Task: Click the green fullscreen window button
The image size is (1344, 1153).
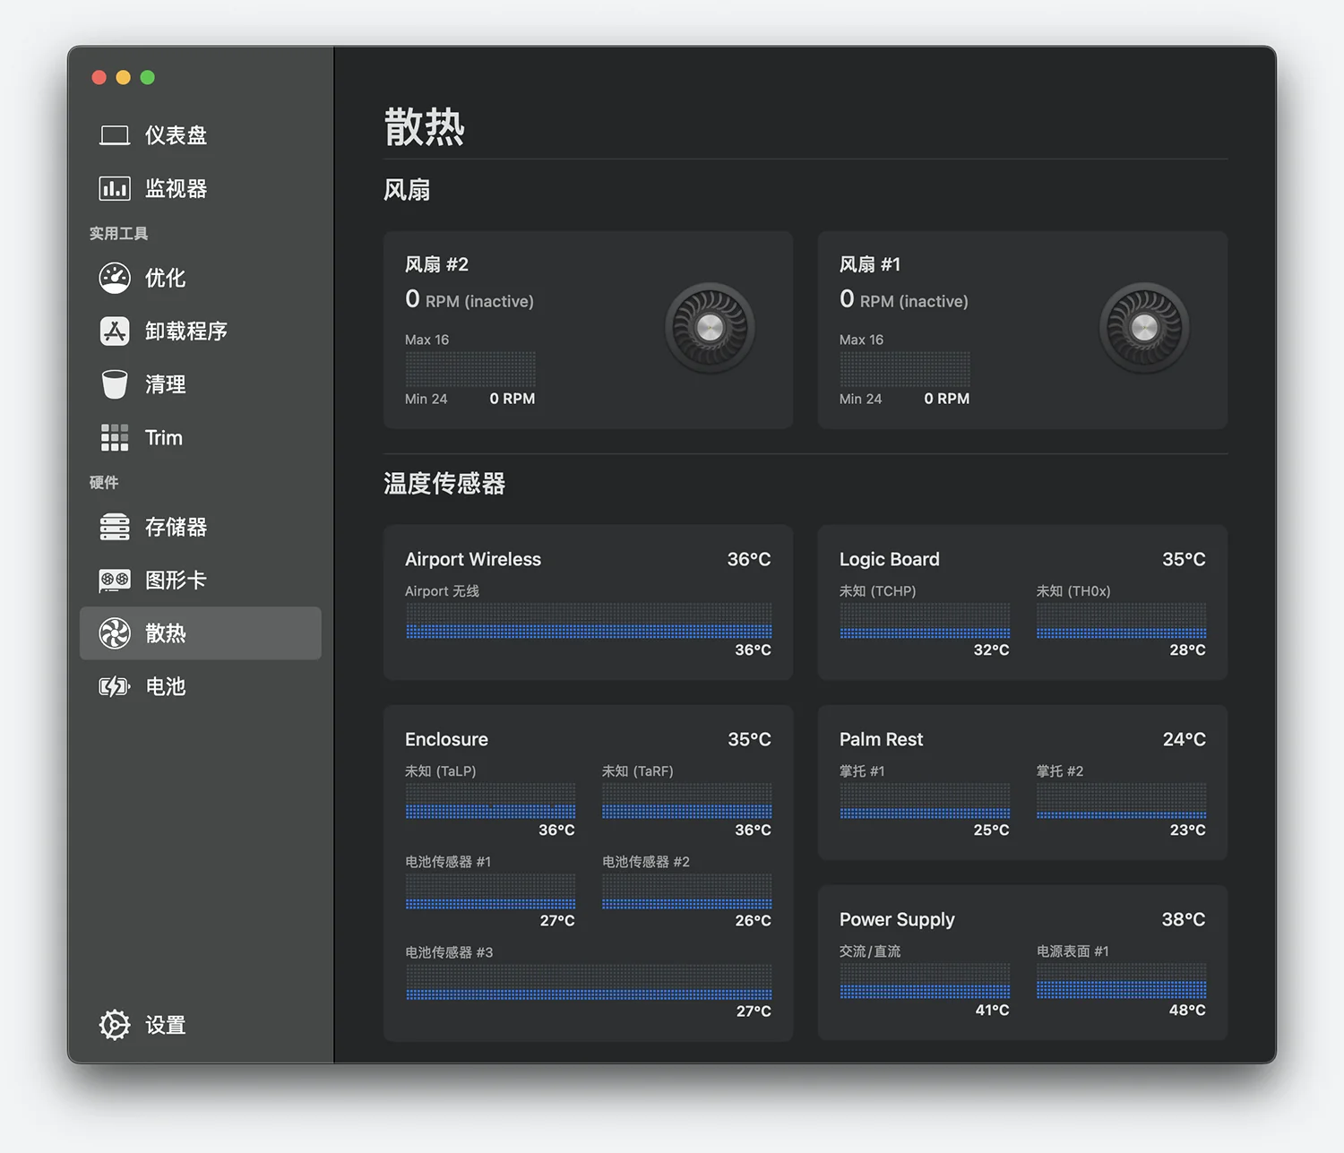Action: pos(148,78)
